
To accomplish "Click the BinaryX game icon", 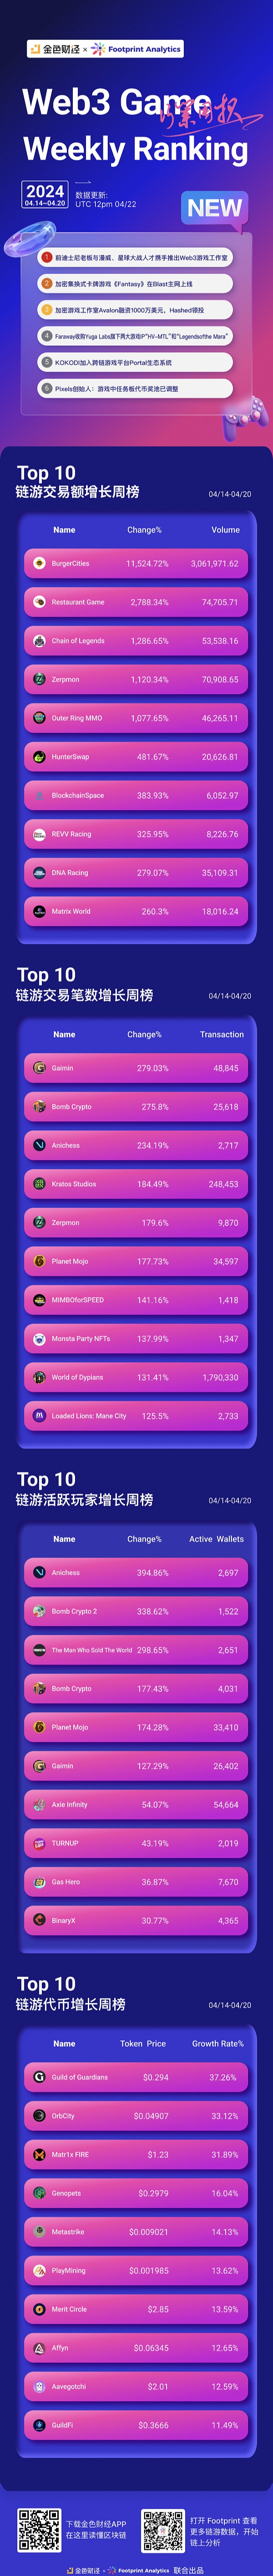I will (x=39, y=1921).
